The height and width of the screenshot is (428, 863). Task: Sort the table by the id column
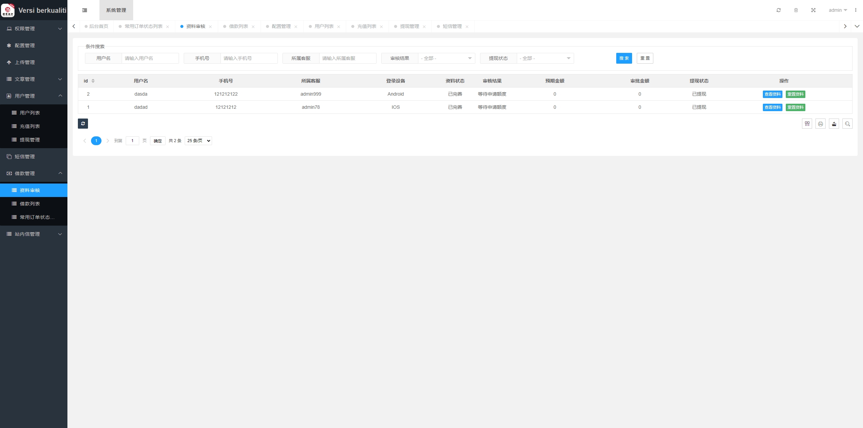93,81
